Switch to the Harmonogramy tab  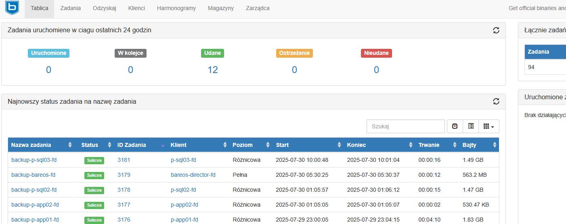(176, 8)
